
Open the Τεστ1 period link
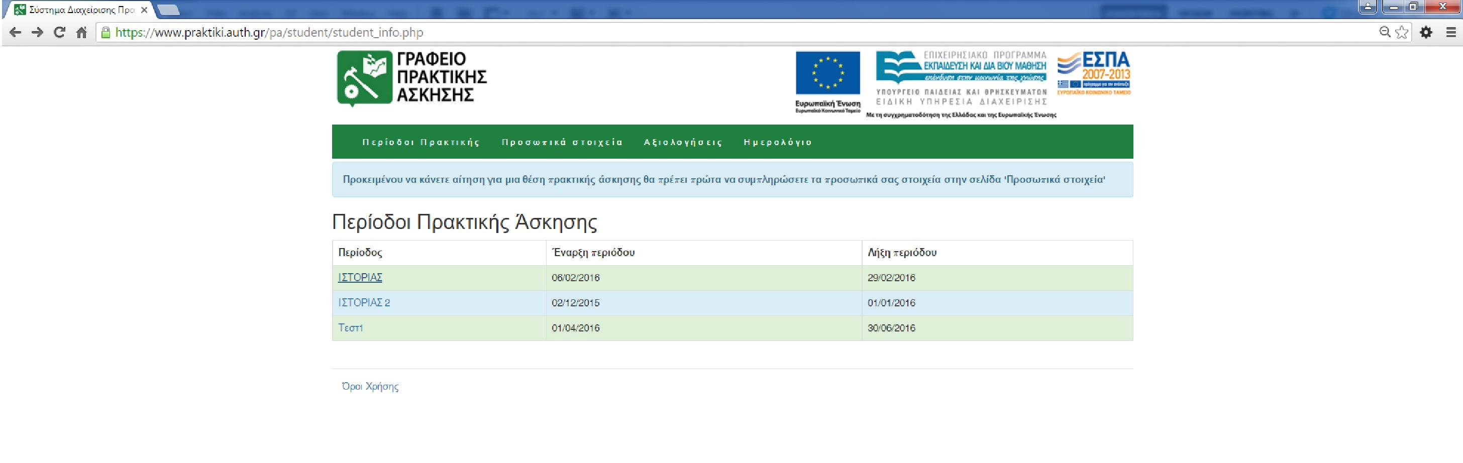tap(350, 327)
